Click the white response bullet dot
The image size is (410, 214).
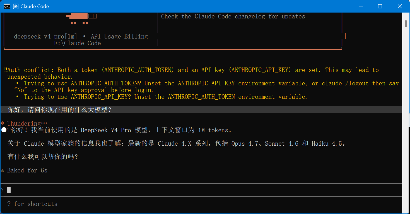pyautogui.click(x=4, y=130)
